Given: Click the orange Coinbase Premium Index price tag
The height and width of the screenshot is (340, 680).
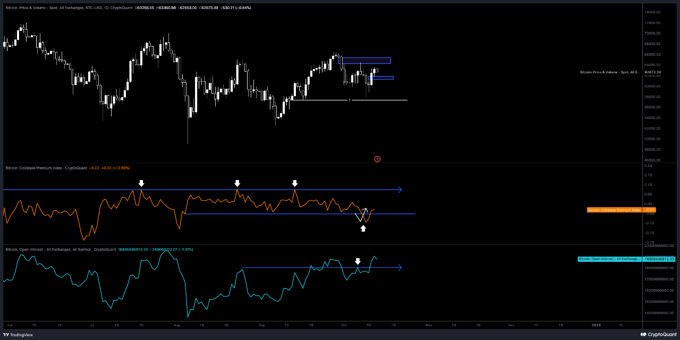Looking at the screenshot, I should [649, 210].
